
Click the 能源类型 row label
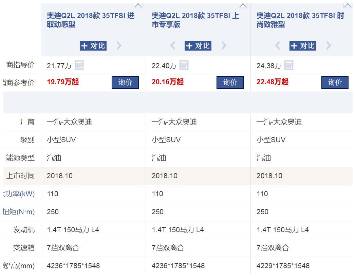point(20,158)
